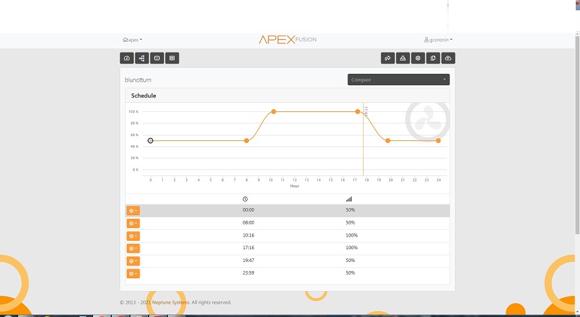Open the gcoronin user menu
Screen dimensions: 580x317
pyautogui.click(x=439, y=40)
